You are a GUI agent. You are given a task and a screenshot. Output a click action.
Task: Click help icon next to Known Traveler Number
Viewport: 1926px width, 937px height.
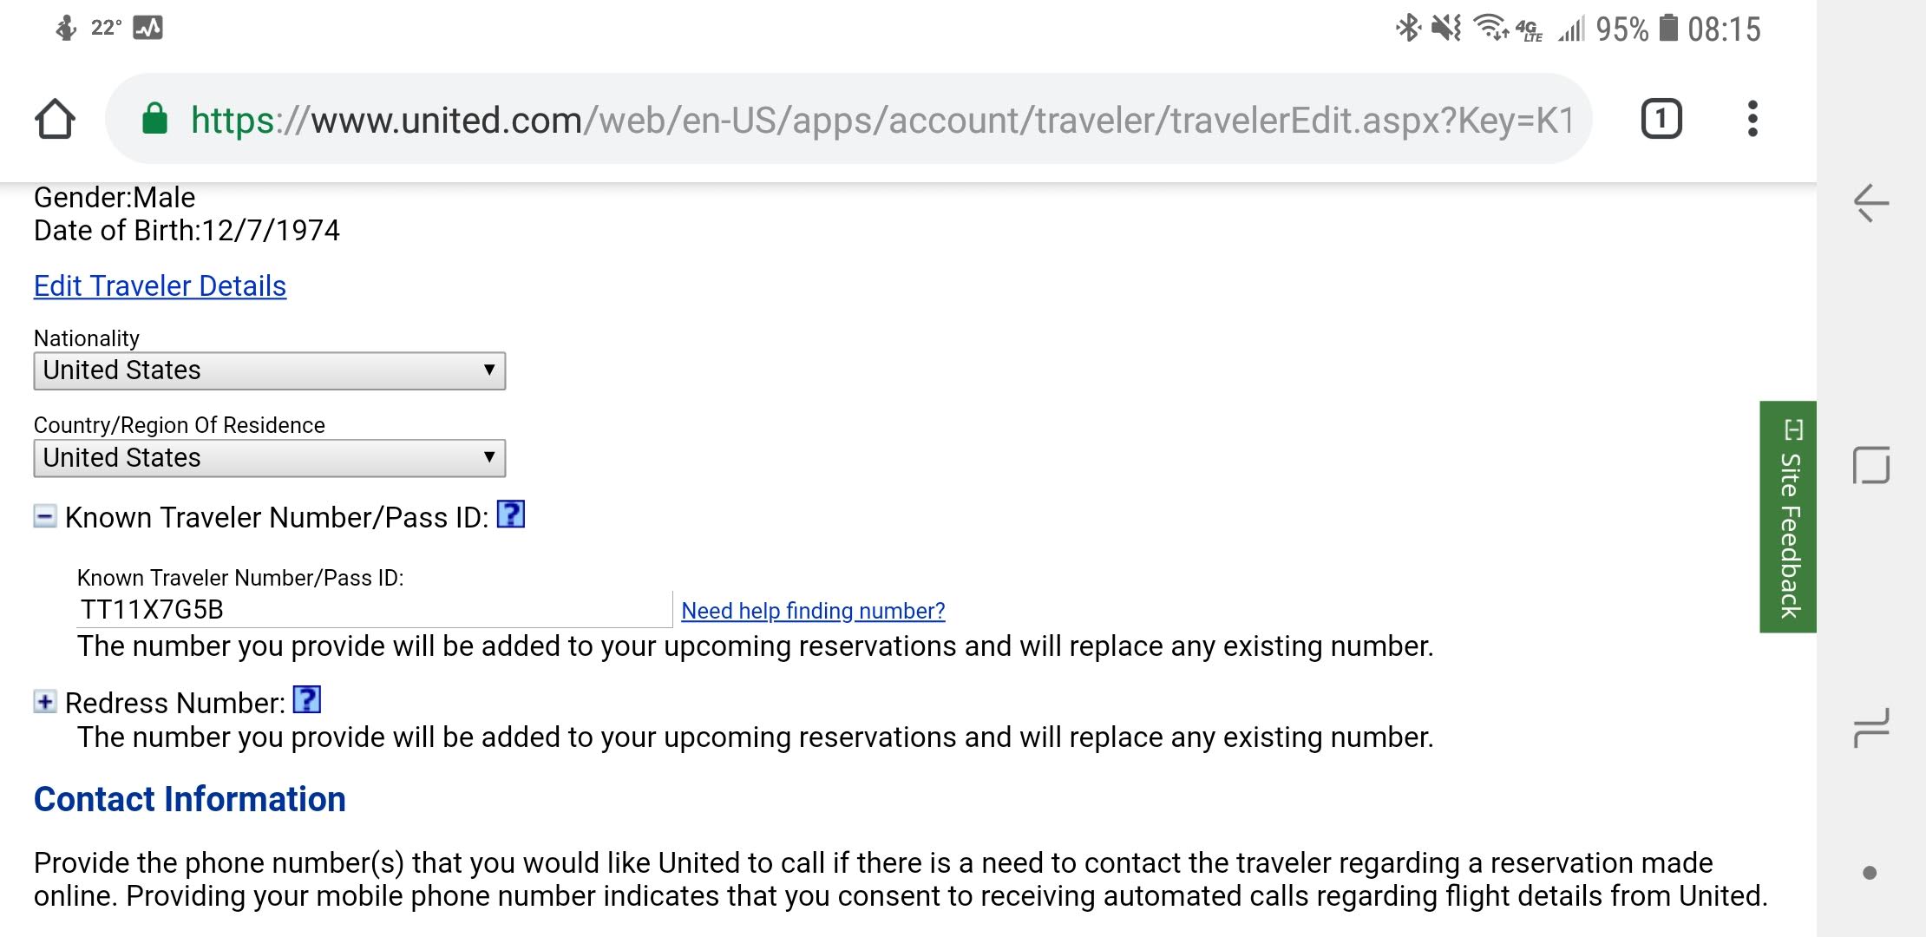click(510, 514)
